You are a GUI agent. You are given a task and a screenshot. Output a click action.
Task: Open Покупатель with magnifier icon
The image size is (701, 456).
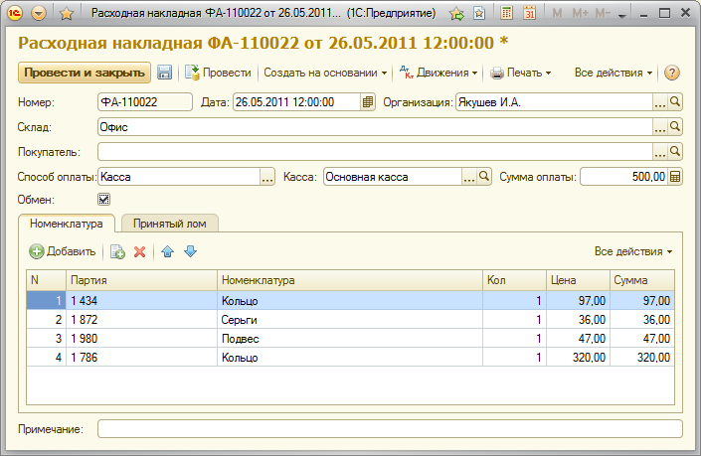[675, 152]
